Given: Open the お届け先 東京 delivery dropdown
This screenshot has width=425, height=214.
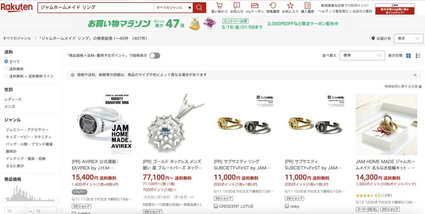Looking at the screenshot, I should [408, 39].
